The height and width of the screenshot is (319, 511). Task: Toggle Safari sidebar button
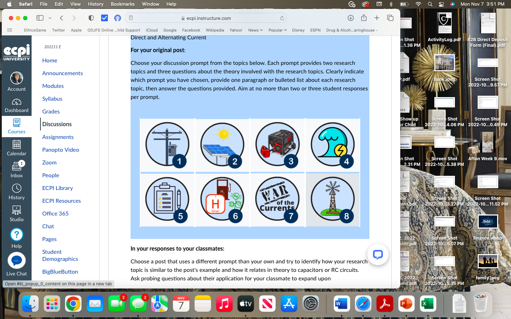(x=40, y=18)
